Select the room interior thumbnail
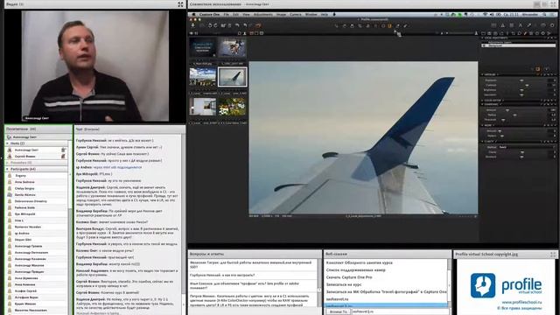560x315 pixels. point(203,106)
